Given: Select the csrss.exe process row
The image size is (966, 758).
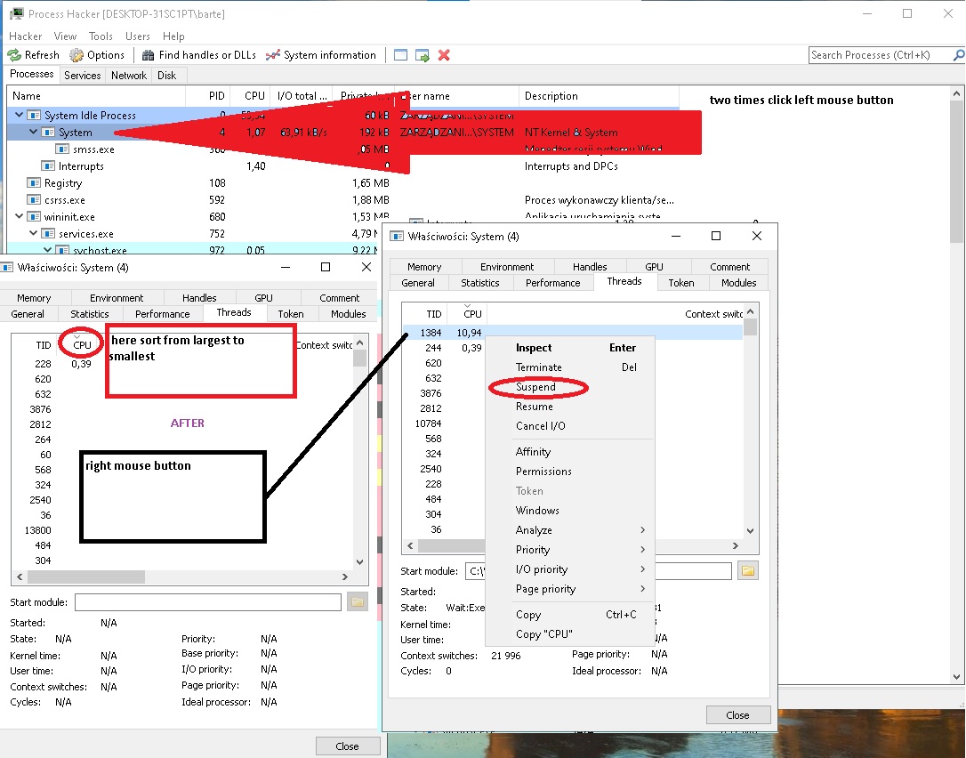Looking at the screenshot, I should 342,199.
